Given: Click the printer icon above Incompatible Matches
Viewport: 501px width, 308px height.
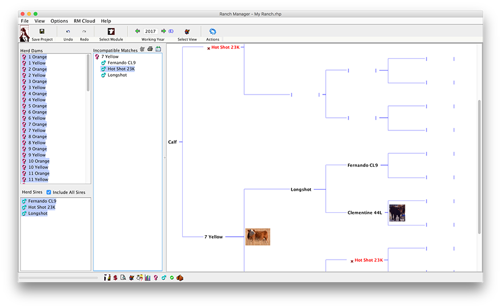Looking at the screenshot, I should click(x=150, y=50).
